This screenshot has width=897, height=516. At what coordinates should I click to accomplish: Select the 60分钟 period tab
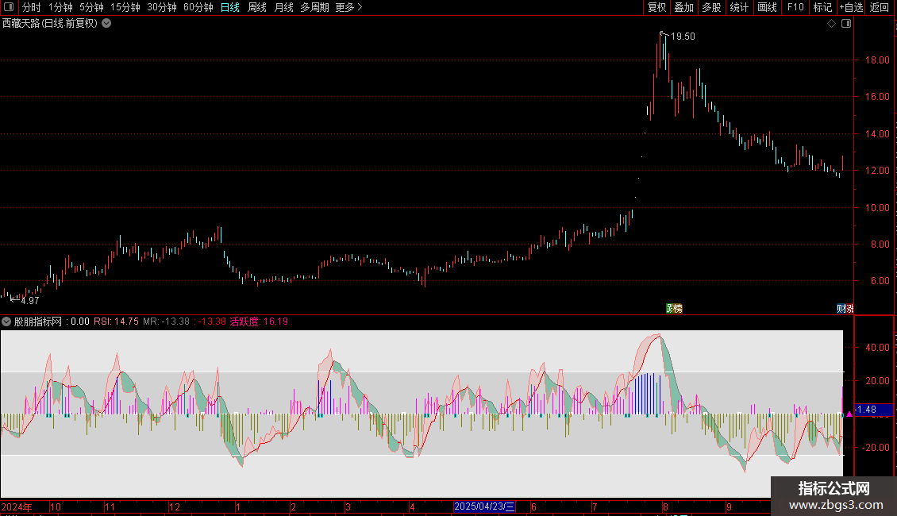pyautogui.click(x=198, y=7)
